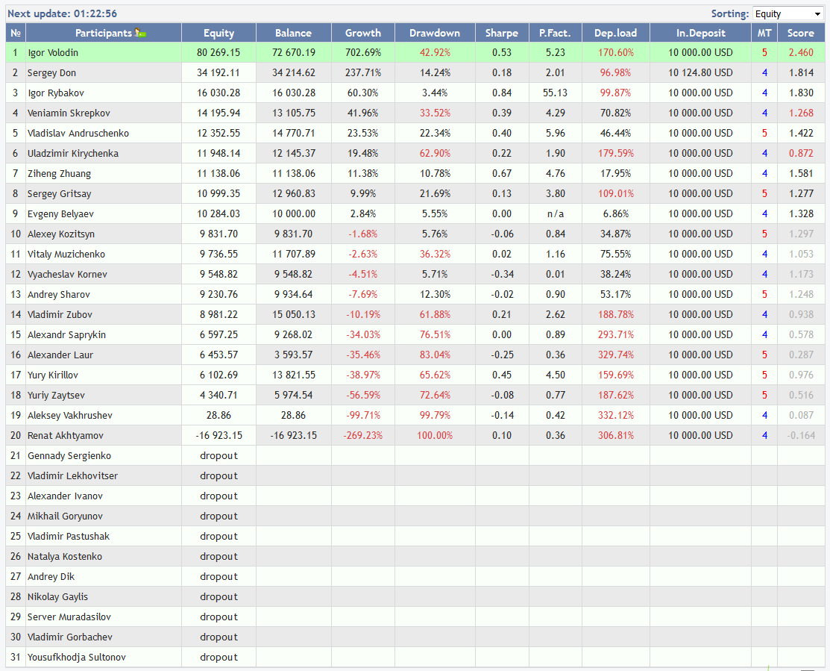Open participant Igor Volodin
The height and width of the screenshot is (671, 830).
[53, 52]
